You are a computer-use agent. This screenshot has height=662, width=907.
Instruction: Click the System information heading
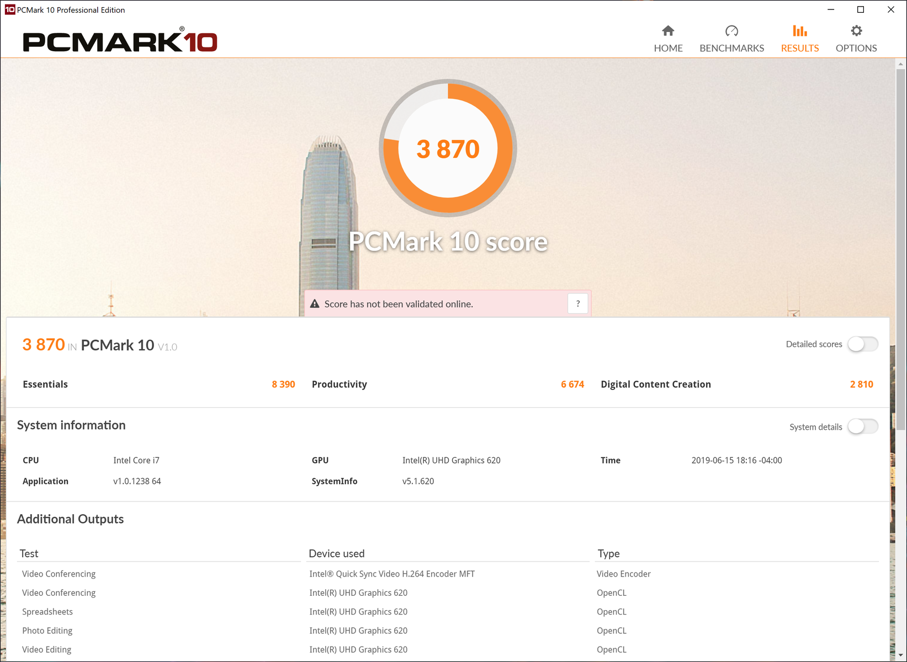tap(71, 425)
